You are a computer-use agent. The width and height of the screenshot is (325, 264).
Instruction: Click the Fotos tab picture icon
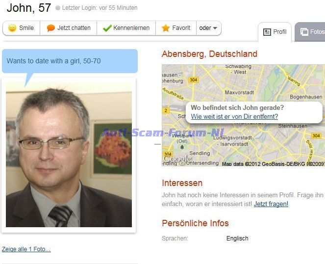[x=304, y=32]
